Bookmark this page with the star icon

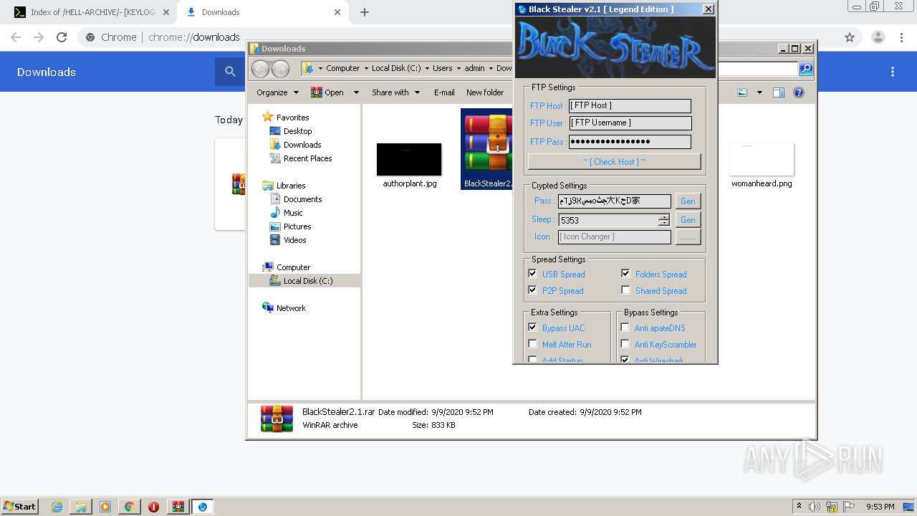tap(850, 37)
